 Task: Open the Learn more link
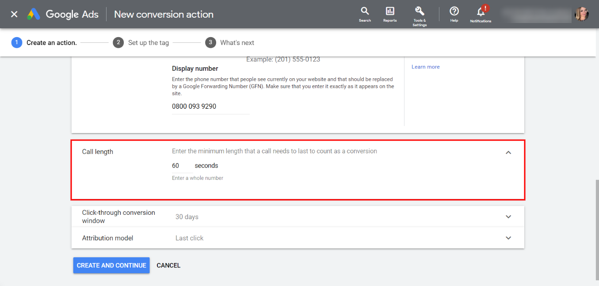(x=425, y=66)
